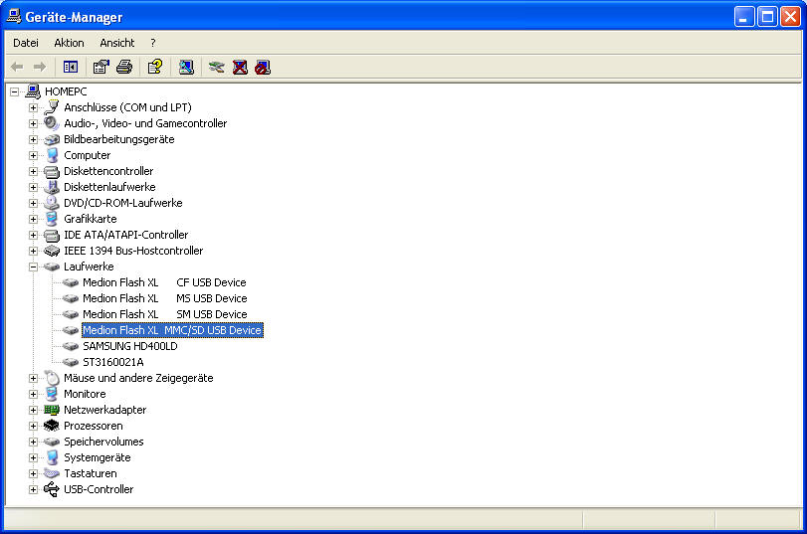The width and height of the screenshot is (807, 534).
Task: Select Audio-, Video- und Gamecontroller label
Action: [145, 123]
